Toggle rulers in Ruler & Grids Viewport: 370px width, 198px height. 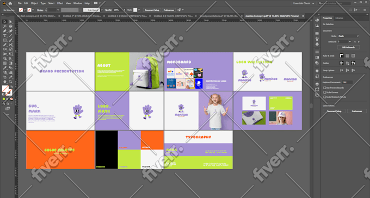tap(342, 55)
